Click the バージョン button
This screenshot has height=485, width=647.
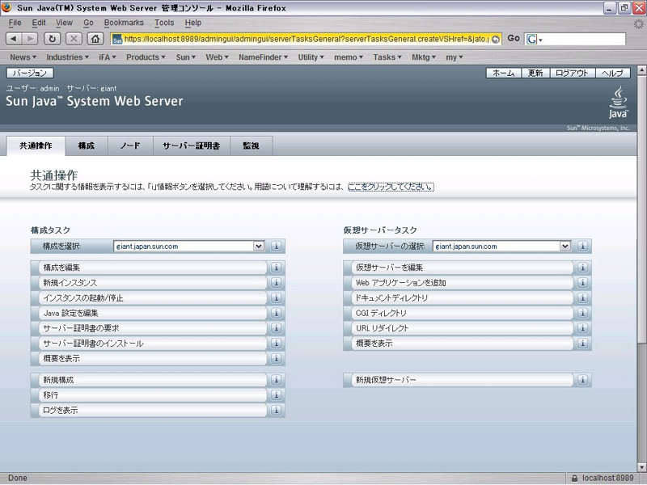(x=30, y=73)
